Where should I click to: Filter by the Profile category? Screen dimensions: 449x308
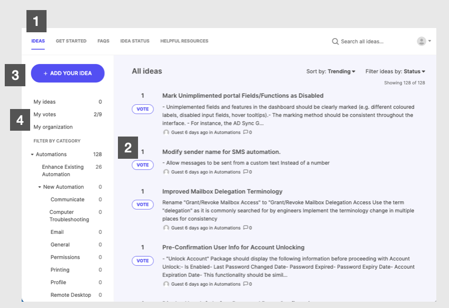pyautogui.click(x=58, y=283)
